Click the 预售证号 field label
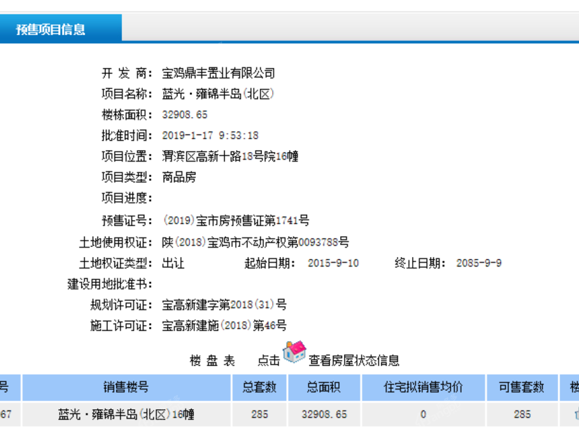 (127, 221)
